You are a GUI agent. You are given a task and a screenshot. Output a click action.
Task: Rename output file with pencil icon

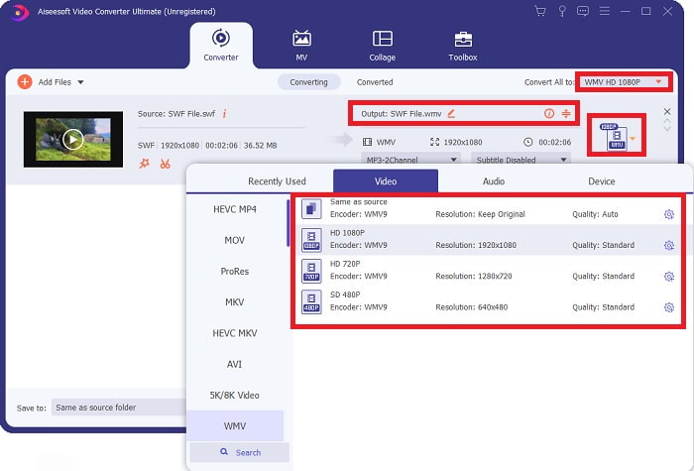click(x=451, y=114)
